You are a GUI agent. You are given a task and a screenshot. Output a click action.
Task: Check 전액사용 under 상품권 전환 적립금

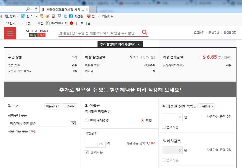[x=164, y=127]
